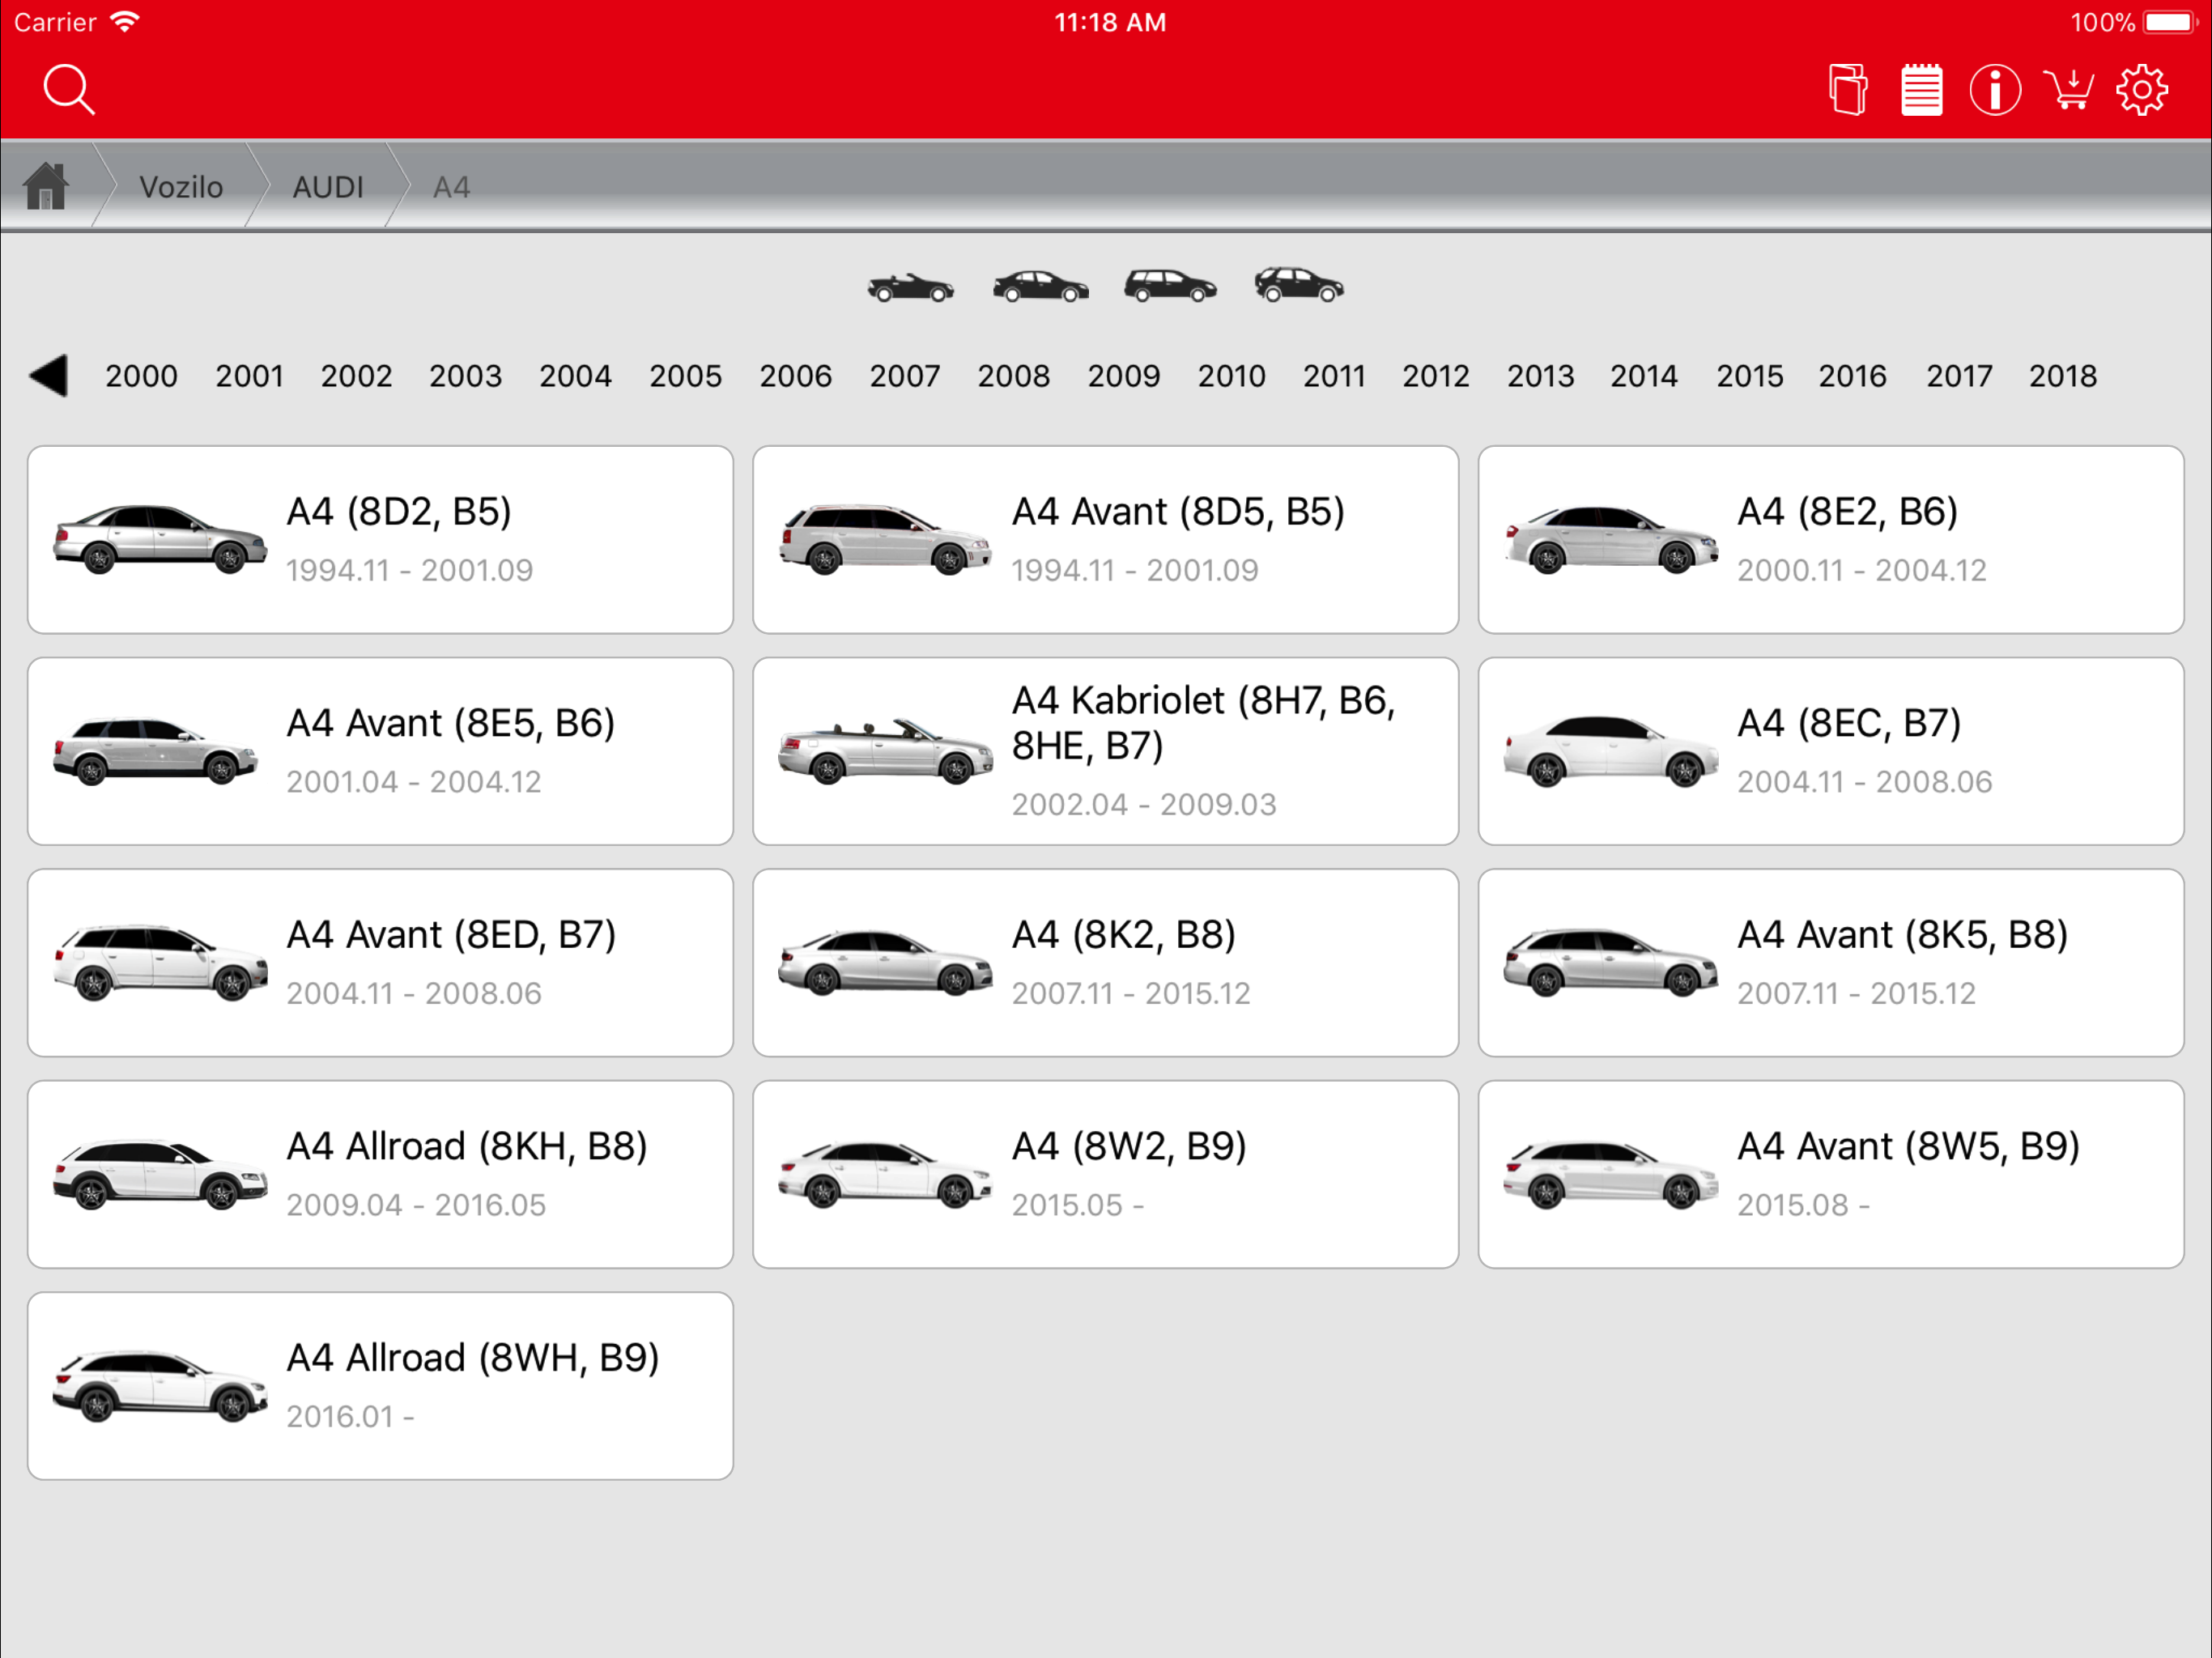Go to home via house icon
The width and height of the screenshot is (2212, 1658).
(x=46, y=186)
